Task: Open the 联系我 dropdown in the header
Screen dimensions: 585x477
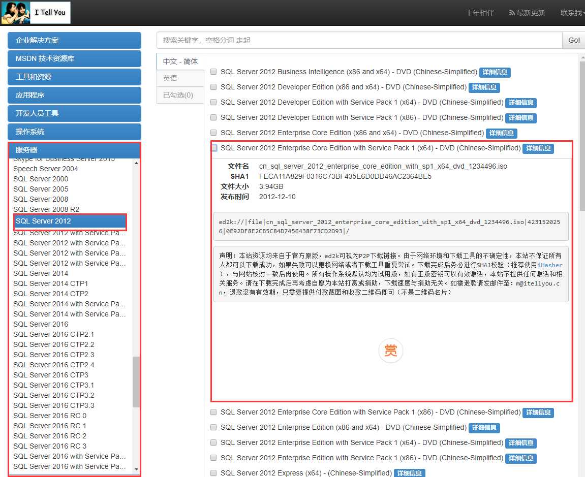Action: pyautogui.click(x=572, y=13)
